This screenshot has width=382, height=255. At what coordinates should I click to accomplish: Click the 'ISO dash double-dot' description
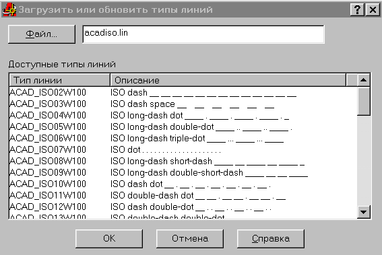[x=191, y=207]
